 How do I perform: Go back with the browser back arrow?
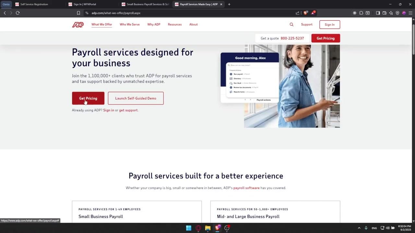click(x=5, y=13)
